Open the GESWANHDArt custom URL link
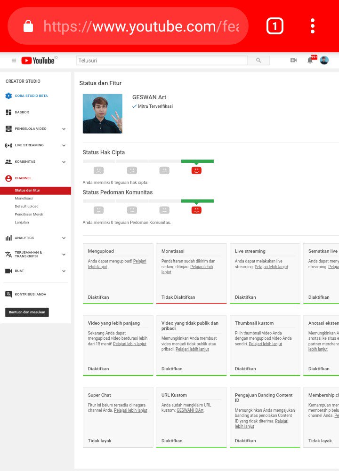The image size is (339, 471). [190, 410]
